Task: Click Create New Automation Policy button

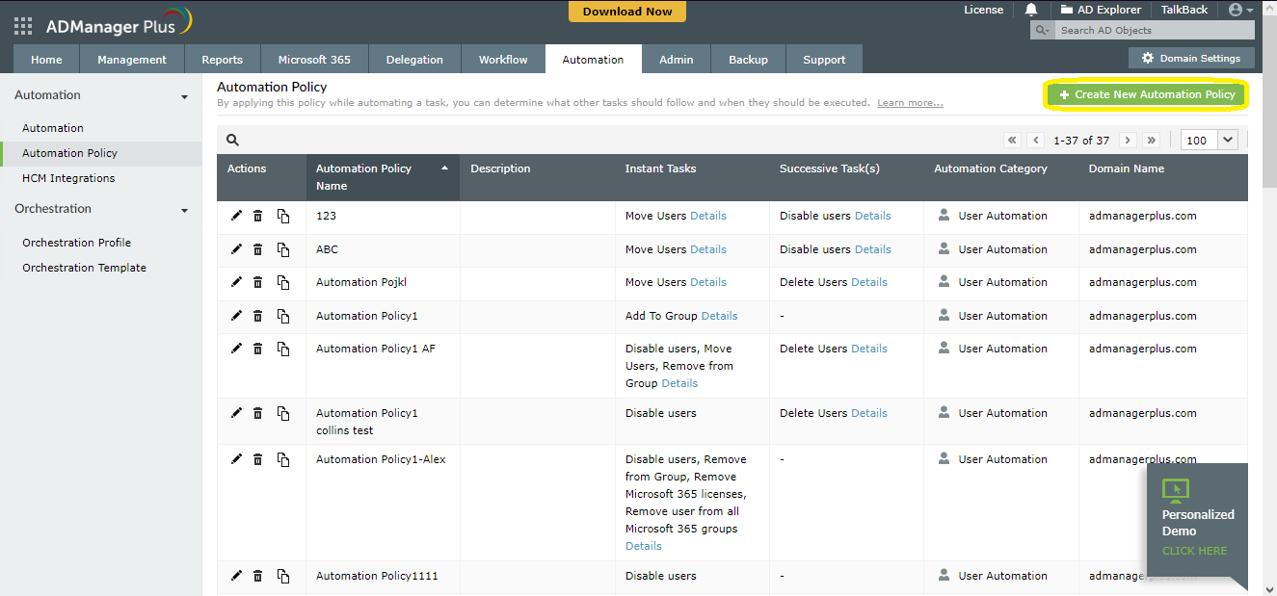Action: pyautogui.click(x=1147, y=94)
